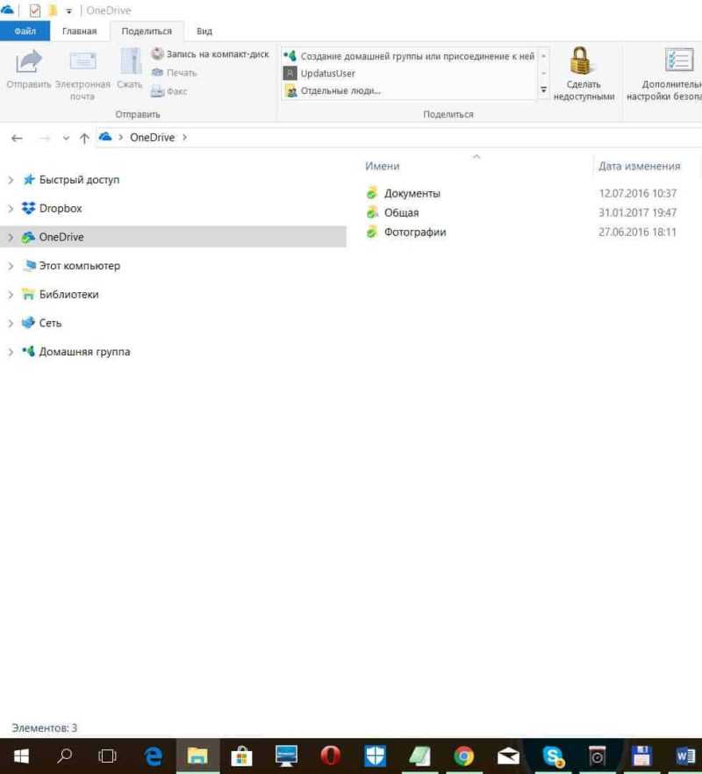Expand the chevron after OneDrive breadcrumb
This screenshot has height=774, width=702.
point(184,137)
